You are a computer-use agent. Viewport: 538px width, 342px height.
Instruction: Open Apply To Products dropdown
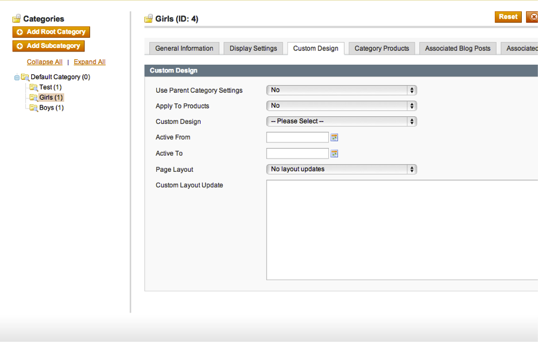(x=341, y=105)
